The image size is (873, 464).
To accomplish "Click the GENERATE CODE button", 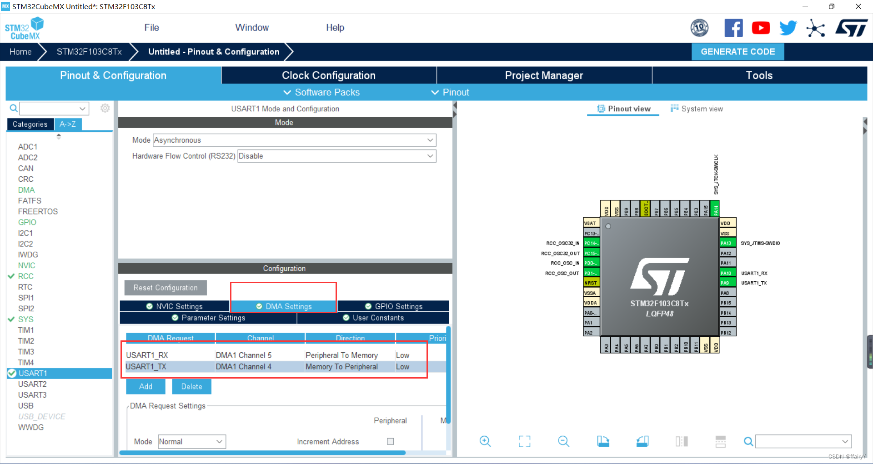I will tap(738, 52).
